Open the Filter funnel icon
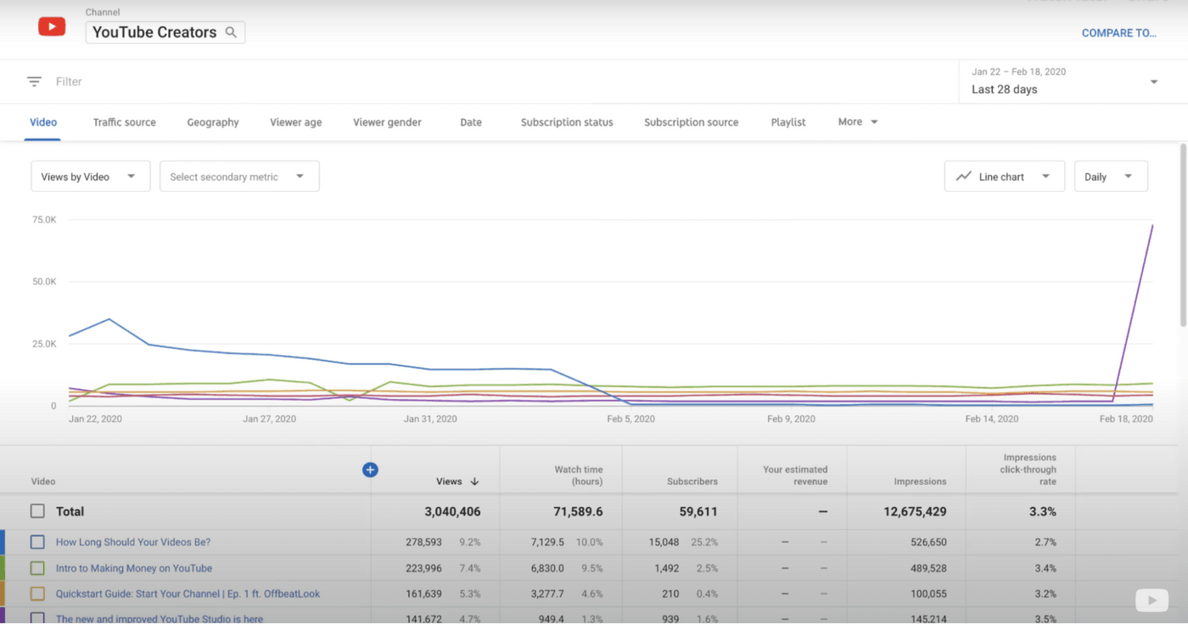 coord(34,81)
